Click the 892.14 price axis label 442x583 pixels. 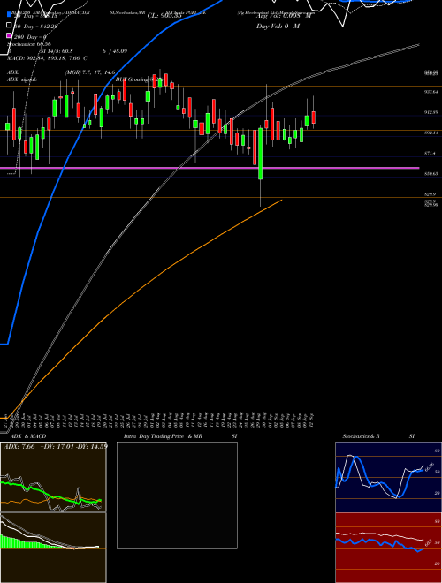[431, 132]
